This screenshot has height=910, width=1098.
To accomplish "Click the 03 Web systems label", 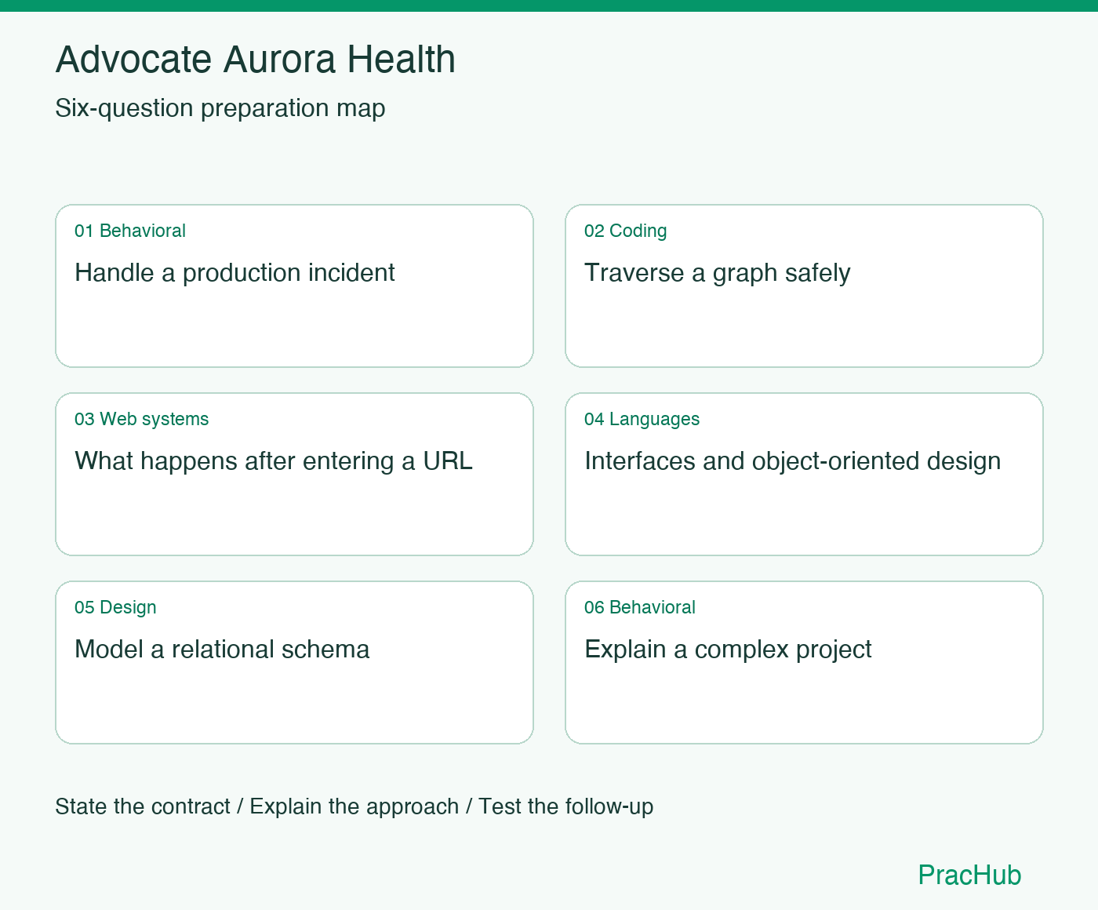I will (142, 419).
